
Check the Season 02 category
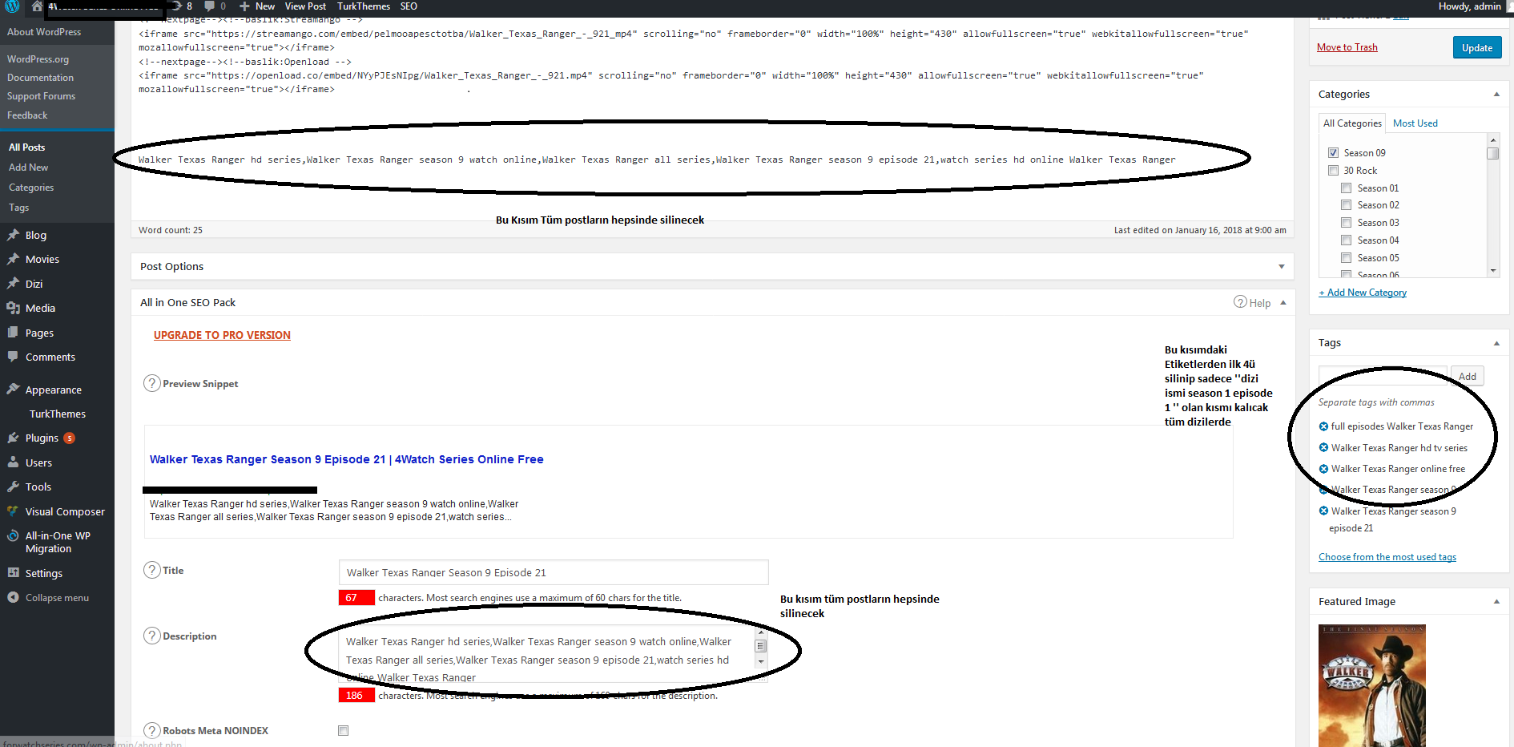click(x=1347, y=205)
